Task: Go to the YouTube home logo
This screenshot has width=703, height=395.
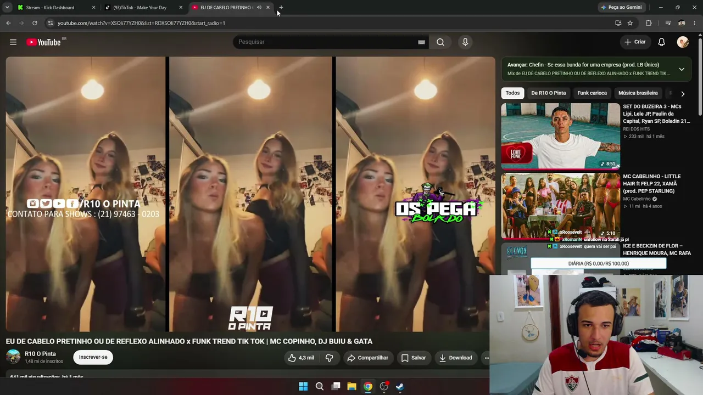Action: coord(43,42)
